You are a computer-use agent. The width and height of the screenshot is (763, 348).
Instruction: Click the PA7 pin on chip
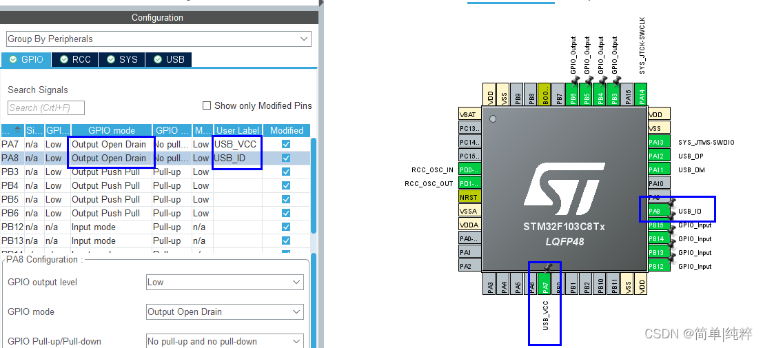pyautogui.click(x=545, y=283)
